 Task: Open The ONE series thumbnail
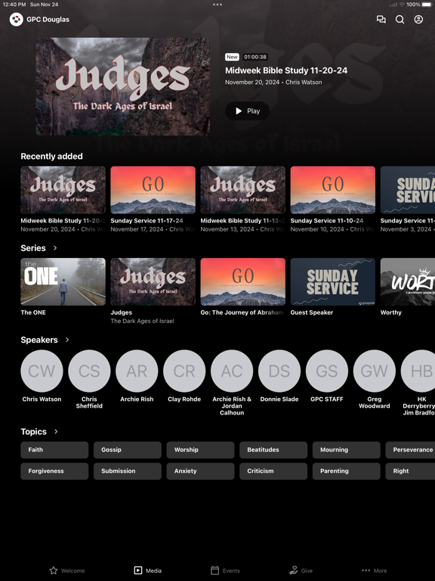[x=63, y=282]
